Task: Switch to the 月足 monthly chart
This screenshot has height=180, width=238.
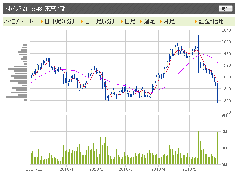Action: 169,21
